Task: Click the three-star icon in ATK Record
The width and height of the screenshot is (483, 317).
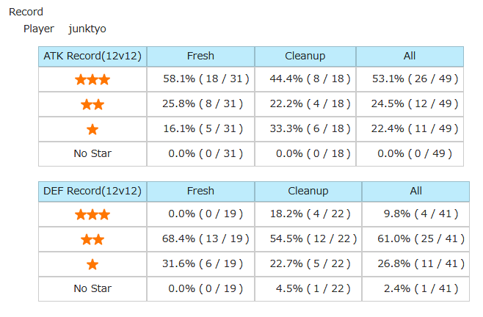Action: point(92,79)
